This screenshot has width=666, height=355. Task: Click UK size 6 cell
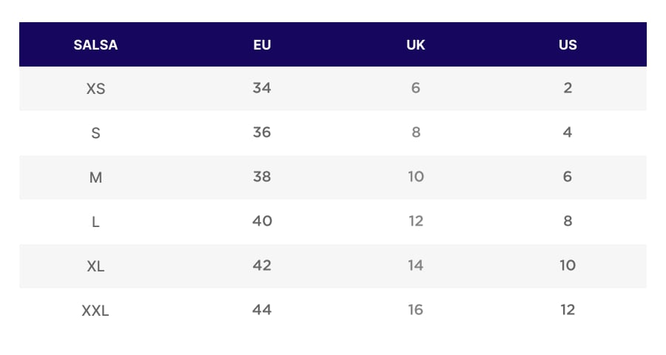(416, 88)
